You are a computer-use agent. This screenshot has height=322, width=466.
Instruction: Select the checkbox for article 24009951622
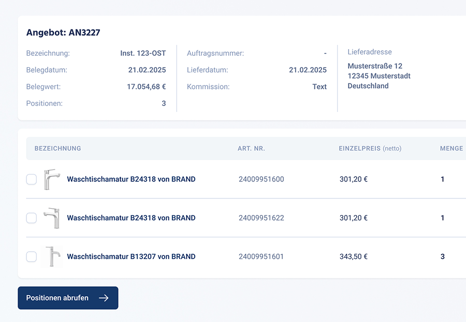[32, 218]
